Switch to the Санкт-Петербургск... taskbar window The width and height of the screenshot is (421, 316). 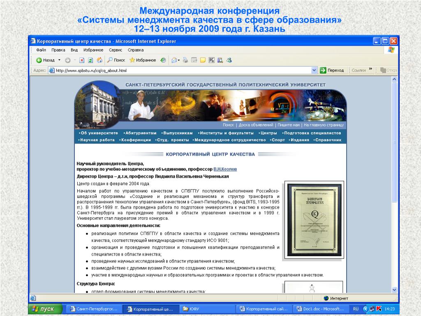coord(94,309)
